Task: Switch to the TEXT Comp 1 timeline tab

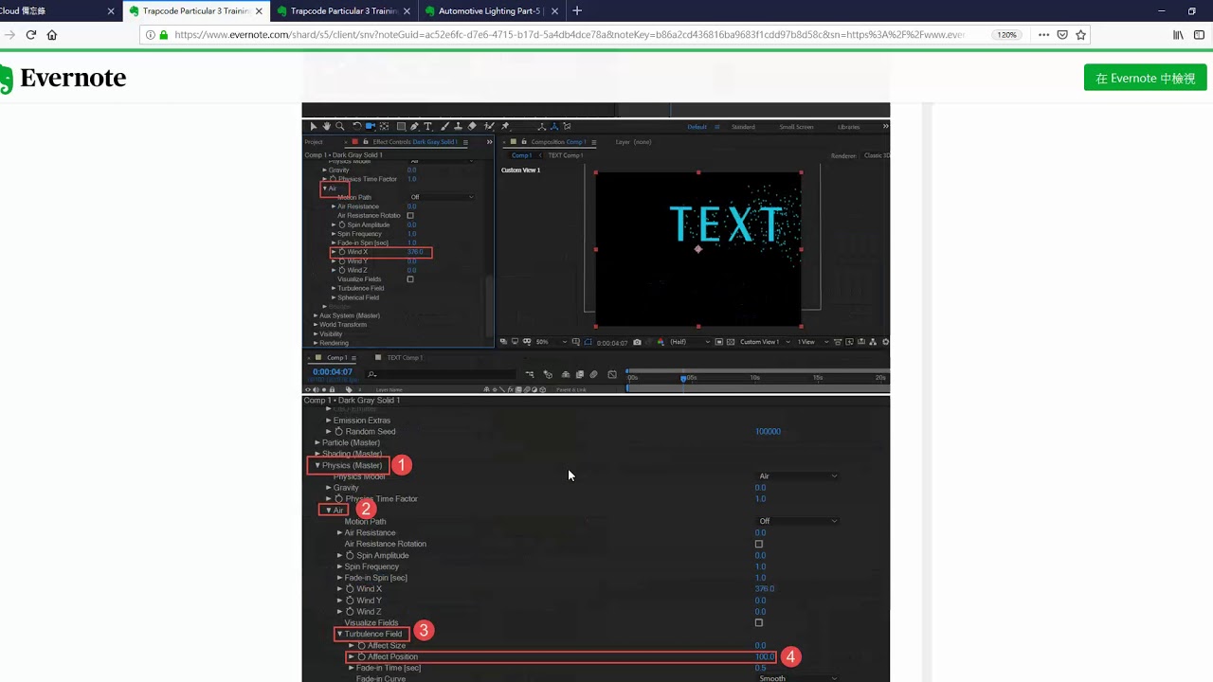Action: point(405,358)
